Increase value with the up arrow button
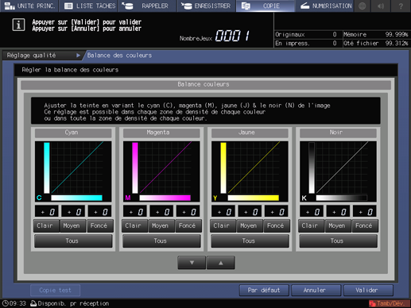This screenshot has height=308, width=411. (221, 263)
